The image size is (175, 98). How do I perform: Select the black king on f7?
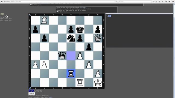click(80, 29)
